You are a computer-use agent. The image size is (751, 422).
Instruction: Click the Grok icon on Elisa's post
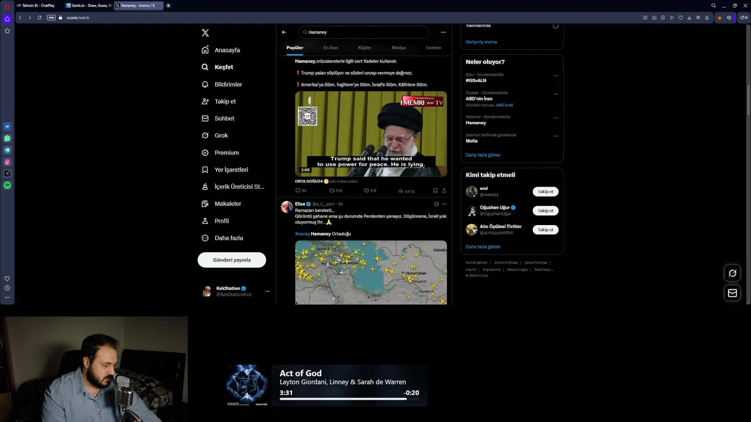[436, 204]
